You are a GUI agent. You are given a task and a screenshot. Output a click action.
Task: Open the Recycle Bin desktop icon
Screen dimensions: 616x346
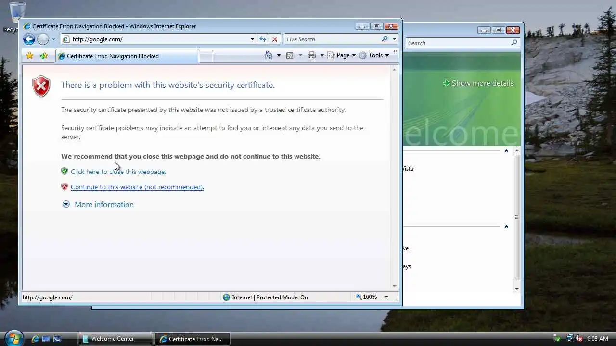pos(18,17)
